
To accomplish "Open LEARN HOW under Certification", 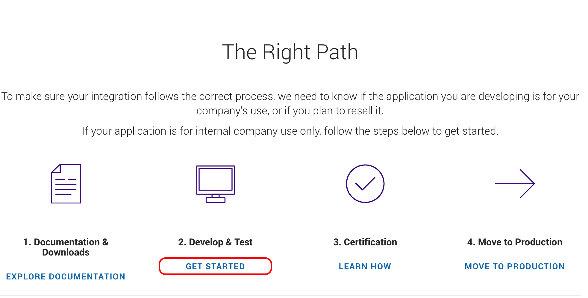I will coord(365,266).
